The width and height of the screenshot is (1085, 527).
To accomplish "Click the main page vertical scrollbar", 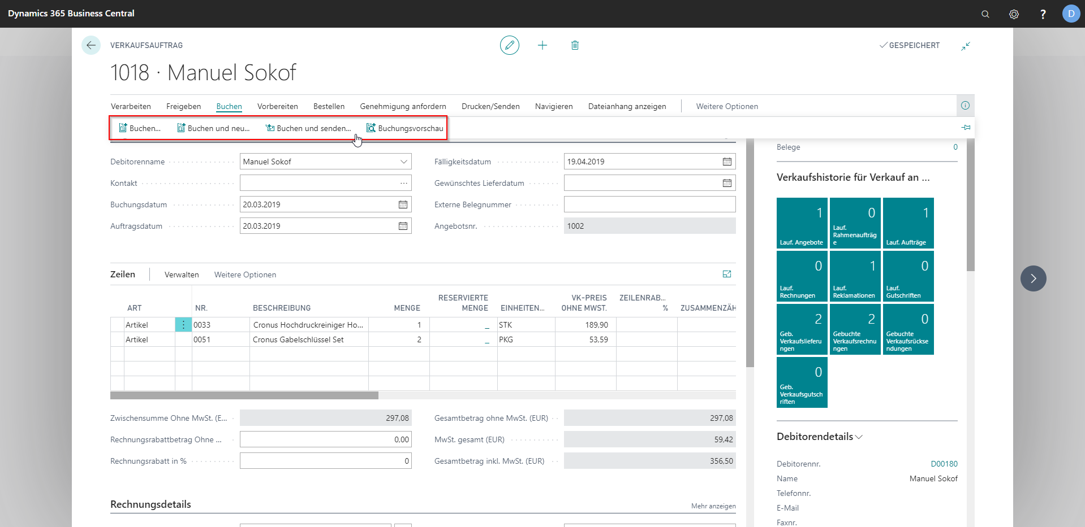I will pyautogui.click(x=750, y=253).
